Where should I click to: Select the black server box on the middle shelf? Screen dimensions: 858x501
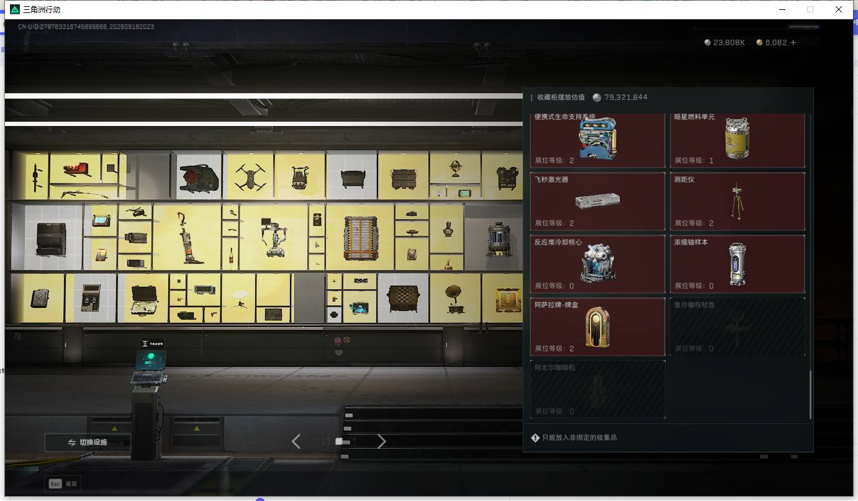coord(52,239)
